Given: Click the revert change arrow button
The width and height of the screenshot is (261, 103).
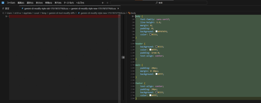Looking at the screenshot, I should [x=123, y=57].
